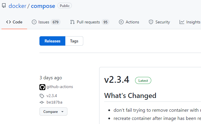Open the github-actions author link
The height and width of the screenshot is (124, 201).
[x=60, y=87]
